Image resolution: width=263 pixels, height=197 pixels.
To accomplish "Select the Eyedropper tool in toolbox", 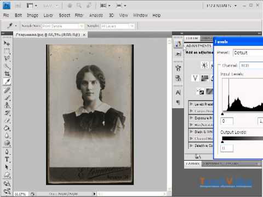I will (x=7, y=82).
